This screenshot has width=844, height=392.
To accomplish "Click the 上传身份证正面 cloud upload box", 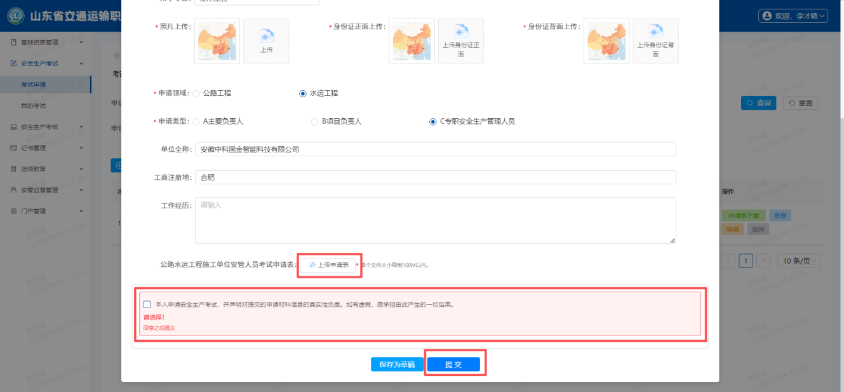I will (461, 41).
